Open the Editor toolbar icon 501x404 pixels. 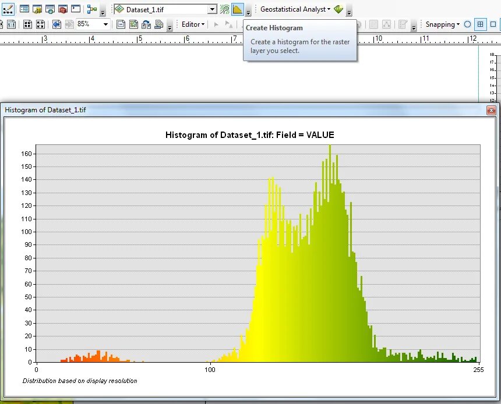8,9
